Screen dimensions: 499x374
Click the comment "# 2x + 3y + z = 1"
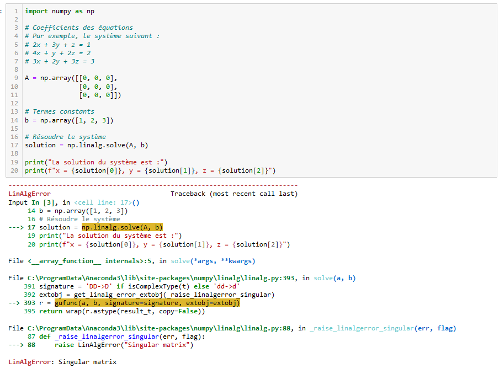coord(57,45)
